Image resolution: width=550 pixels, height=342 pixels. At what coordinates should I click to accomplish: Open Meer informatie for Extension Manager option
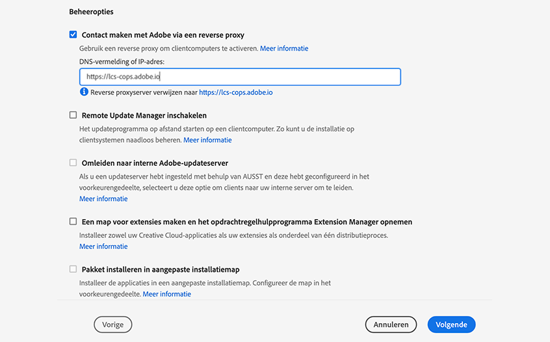(x=103, y=246)
